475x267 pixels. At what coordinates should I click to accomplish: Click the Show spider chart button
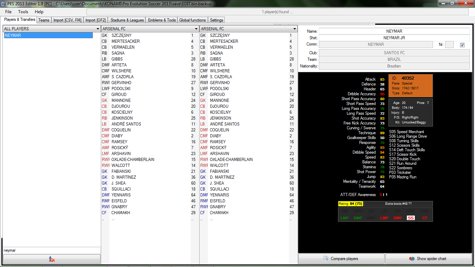click(428, 259)
